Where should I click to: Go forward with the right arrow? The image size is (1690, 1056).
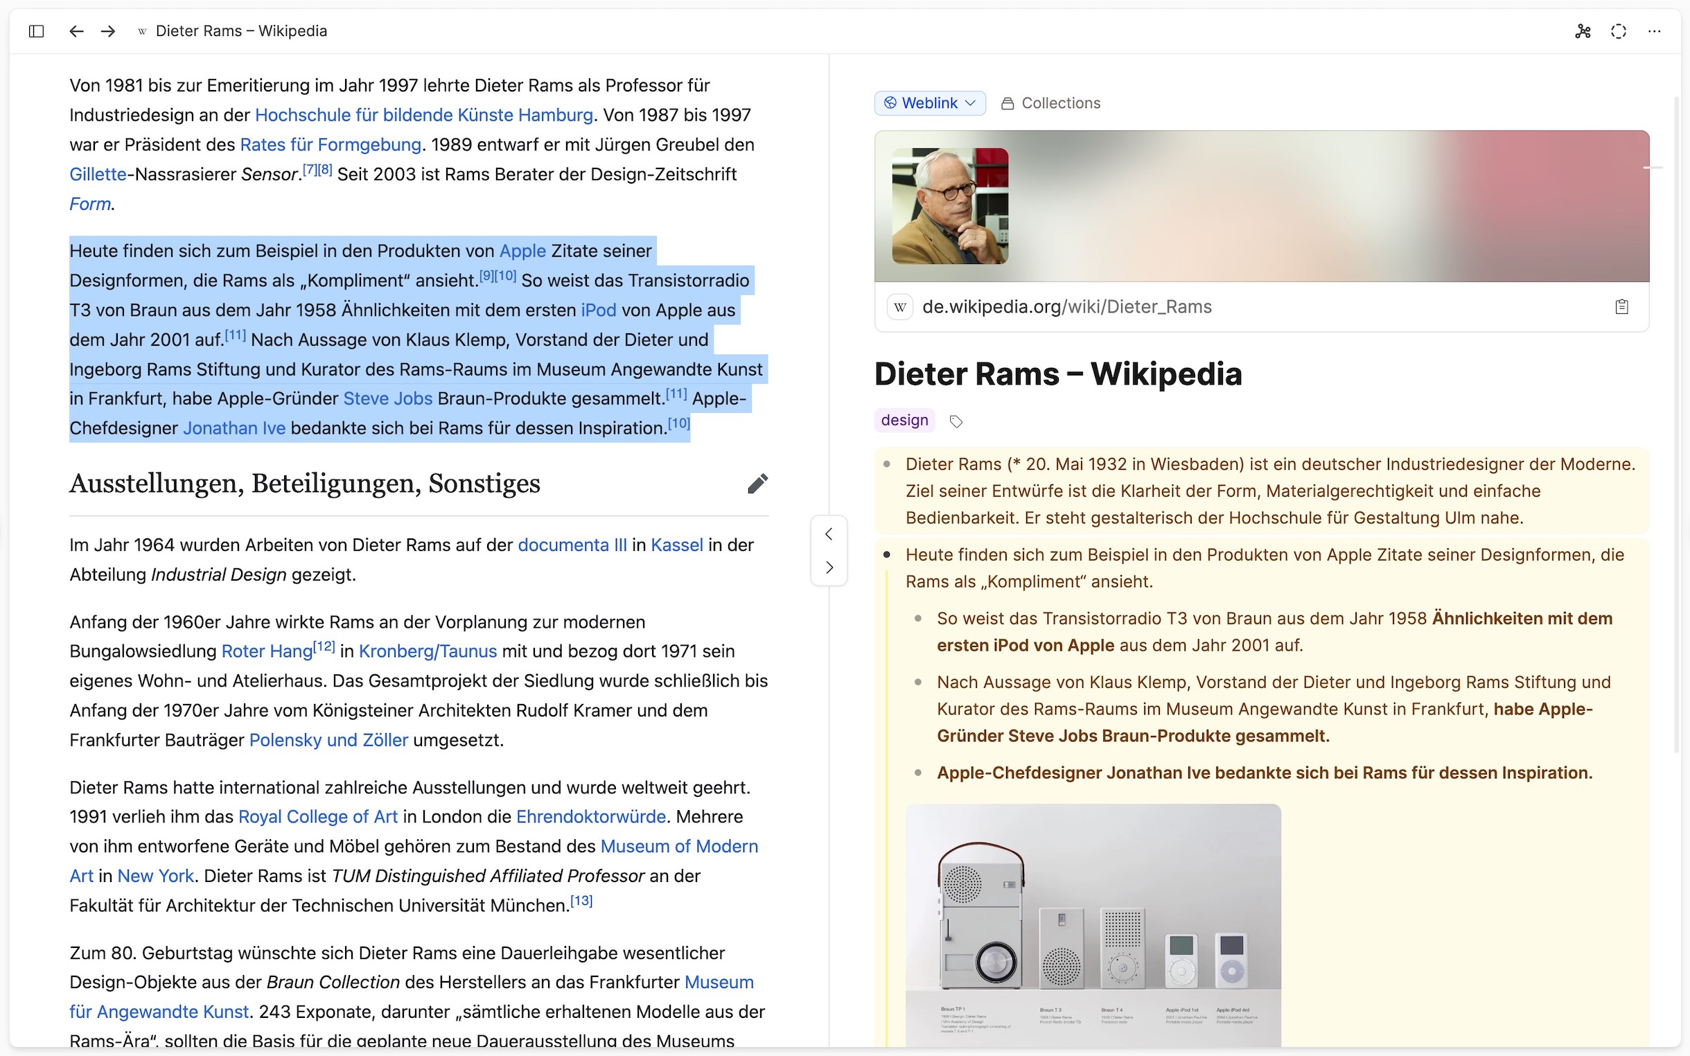click(x=107, y=30)
